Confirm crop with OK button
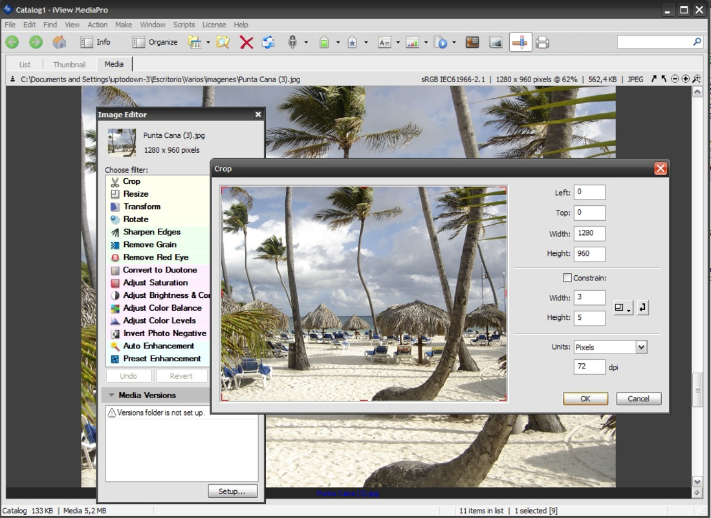 coord(585,399)
